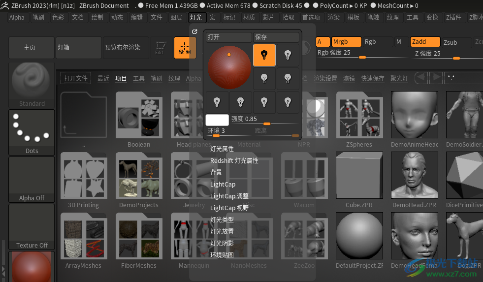
Task: Click the red material sphere
Action: (x=32, y=267)
